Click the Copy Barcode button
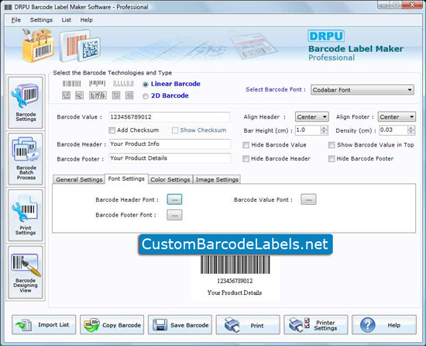This screenshot has width=426, height=346. click(x=112, y=324)
